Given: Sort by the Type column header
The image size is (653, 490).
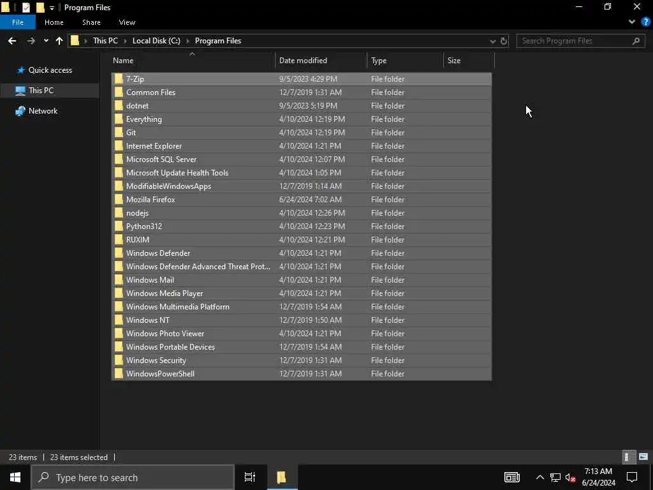Looking at the screenshot, I should [379, 61].
